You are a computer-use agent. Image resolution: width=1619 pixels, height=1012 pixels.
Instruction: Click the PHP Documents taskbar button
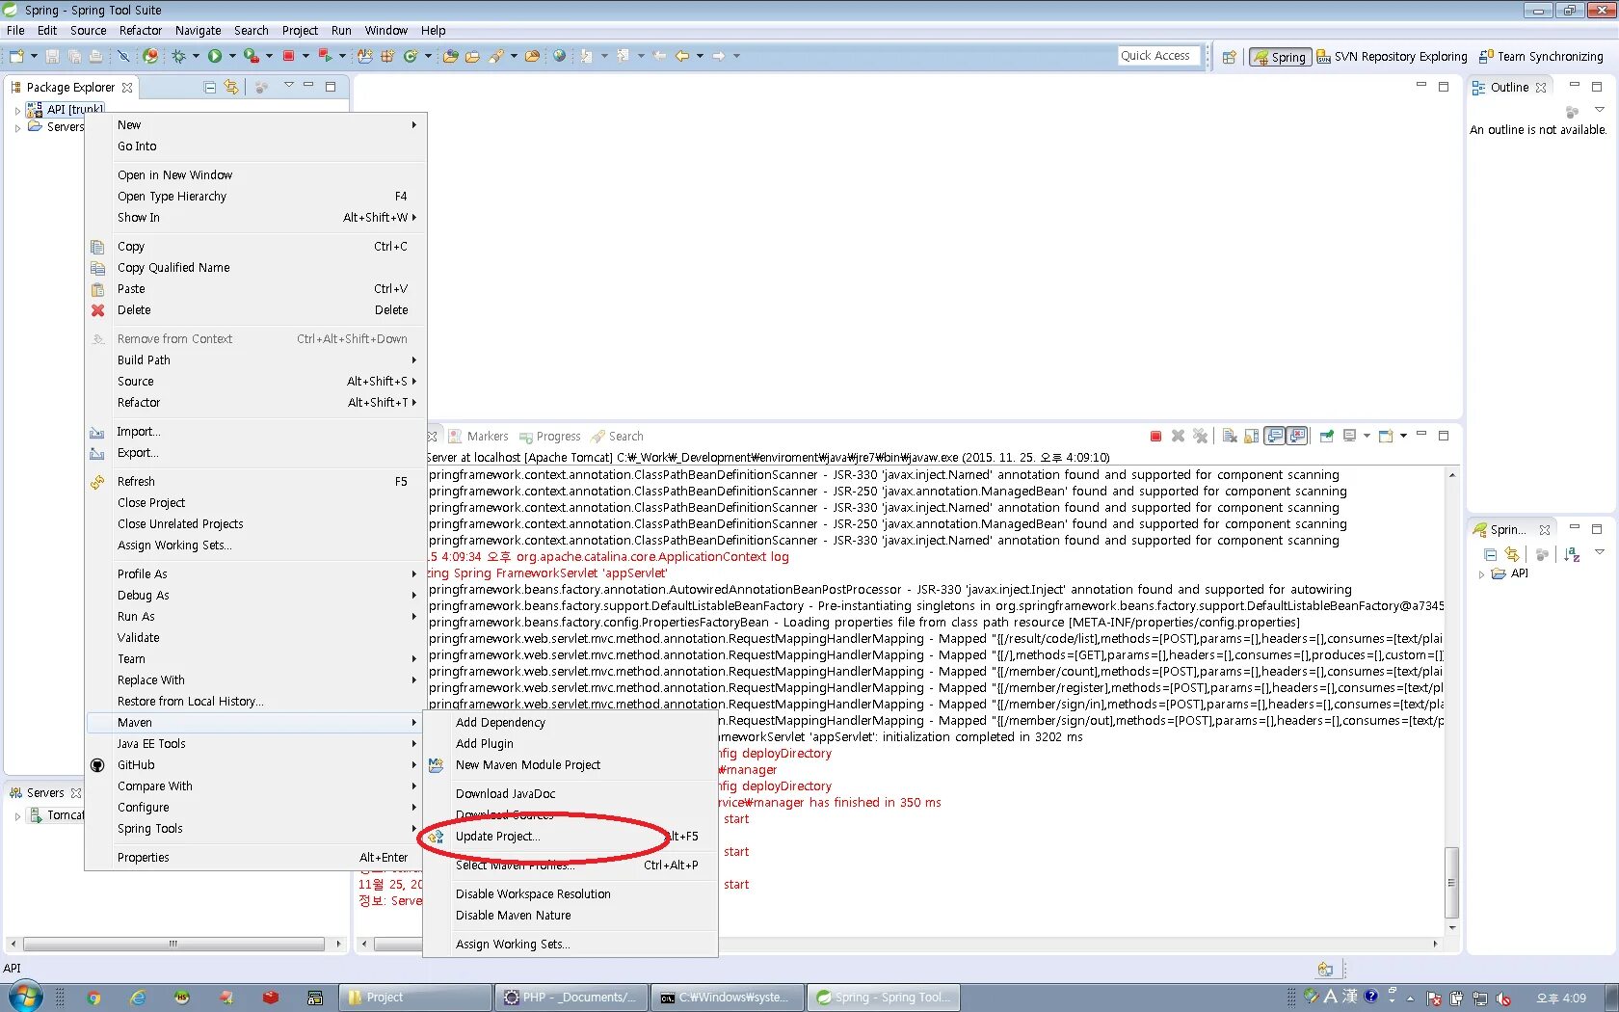(572, 998)
